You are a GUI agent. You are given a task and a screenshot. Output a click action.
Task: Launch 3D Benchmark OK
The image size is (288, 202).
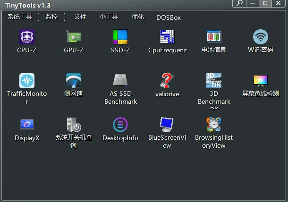pyautogui.click(x=214, y=81)
